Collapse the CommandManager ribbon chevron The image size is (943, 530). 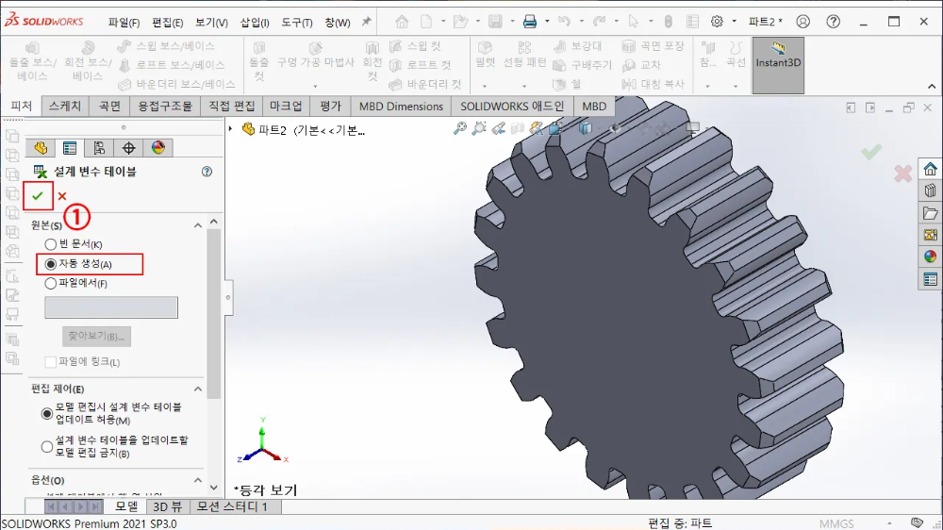click(x=933, y=86)
